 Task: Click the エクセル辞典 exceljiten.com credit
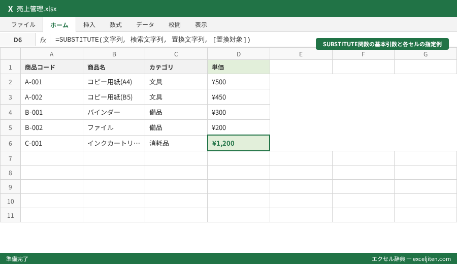pos(411,259)
